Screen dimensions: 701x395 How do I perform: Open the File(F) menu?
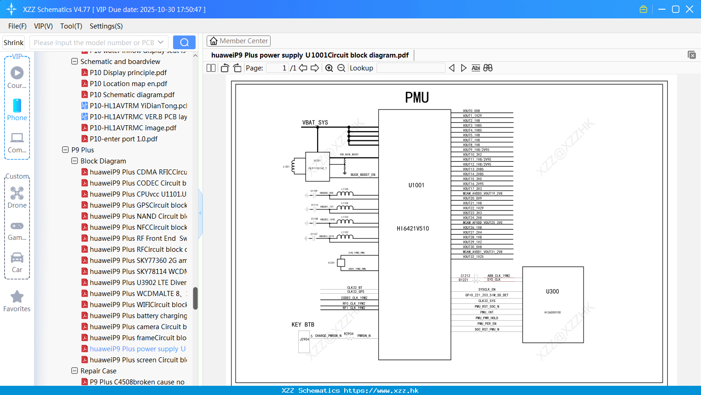(x=17, y=26)
